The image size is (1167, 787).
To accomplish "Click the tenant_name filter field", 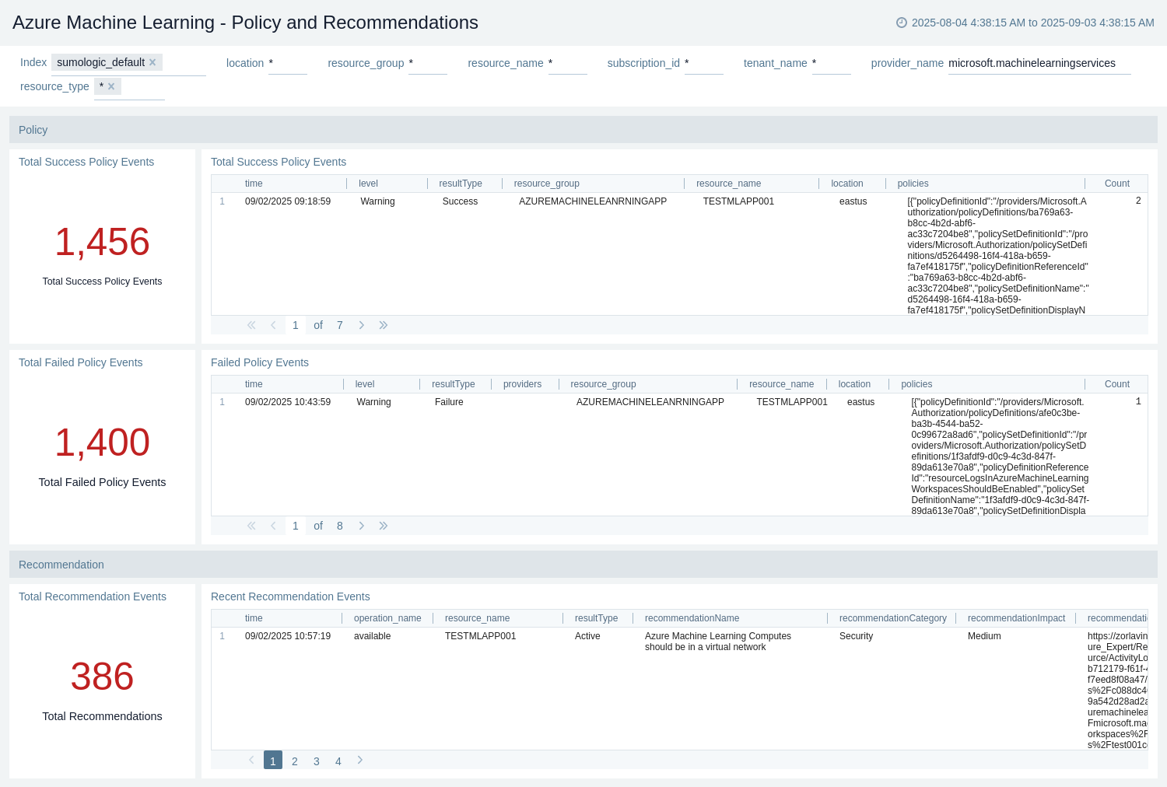I will (831, 63).
